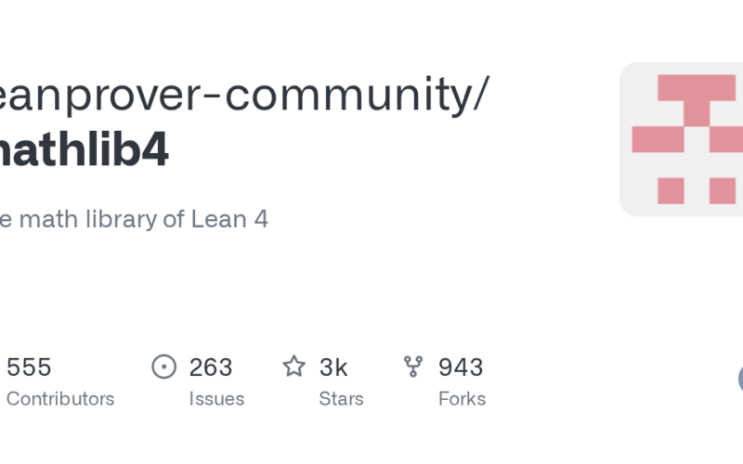Click the 943 forks count

point(461,367)
